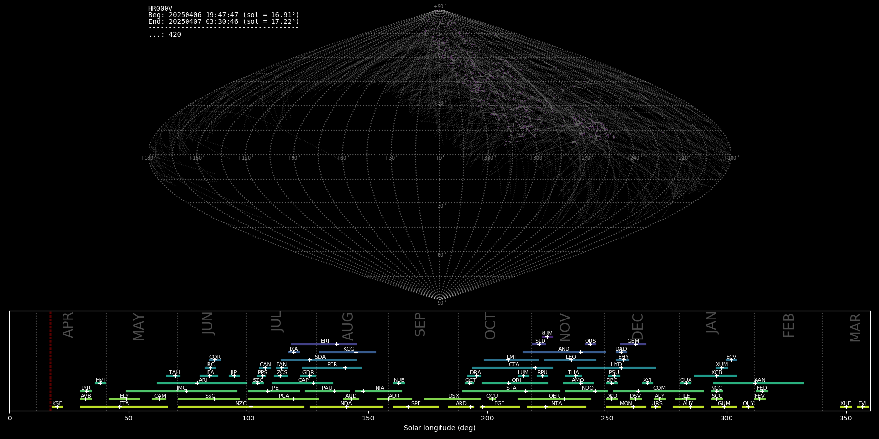This screenshot has width=879, height=439.
Task: Click the ECV shower label
Action: point(731,357)
